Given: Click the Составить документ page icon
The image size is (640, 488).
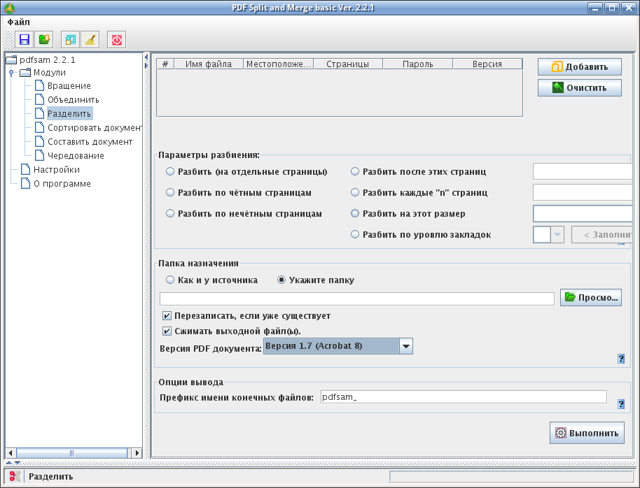Looking at the screenshot, I should click(x=40, y=141).
